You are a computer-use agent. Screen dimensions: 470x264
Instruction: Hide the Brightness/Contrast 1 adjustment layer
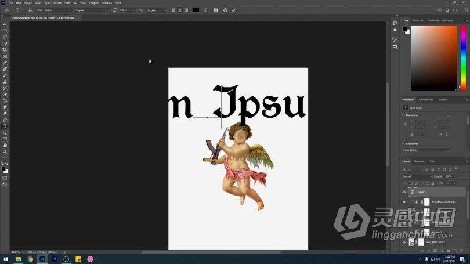[404, 202]
